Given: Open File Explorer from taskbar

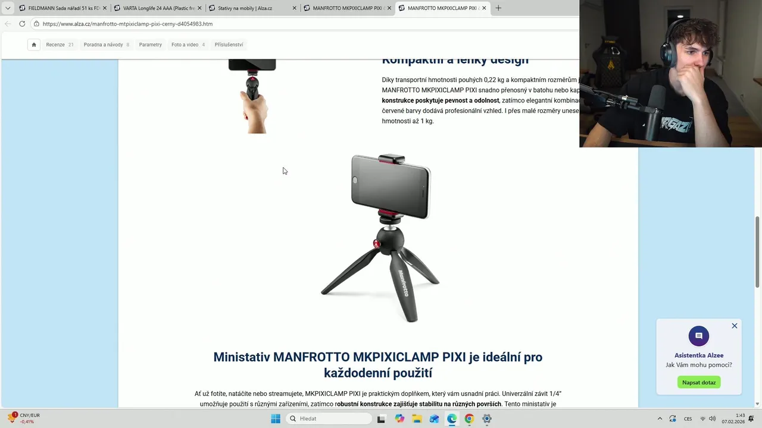Looking at the screenshot, I should [417, 418].
